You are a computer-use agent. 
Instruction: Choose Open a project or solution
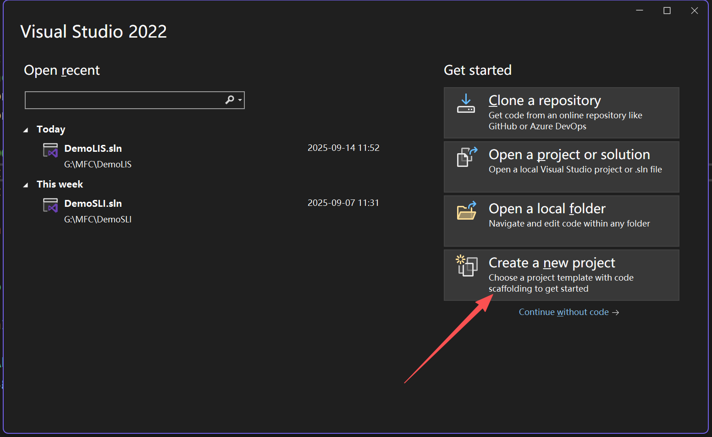coord(561,167)
